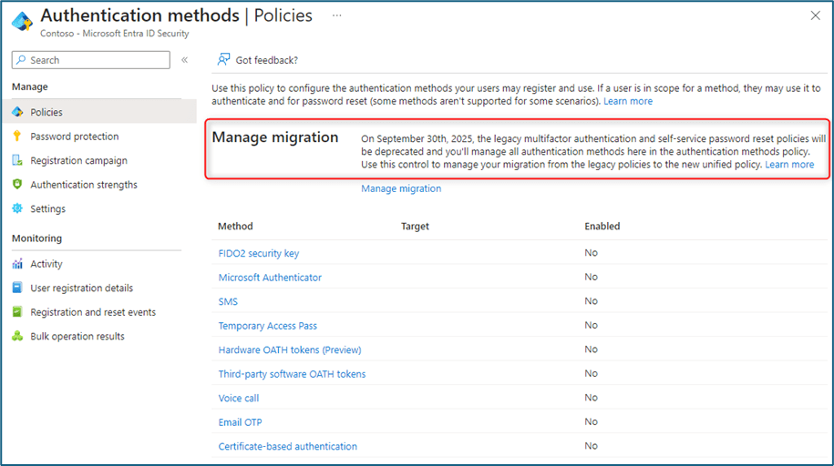Open Microsoft Authenticator method settings
This screenshot has height=466, width=834.
pos(270,277)
